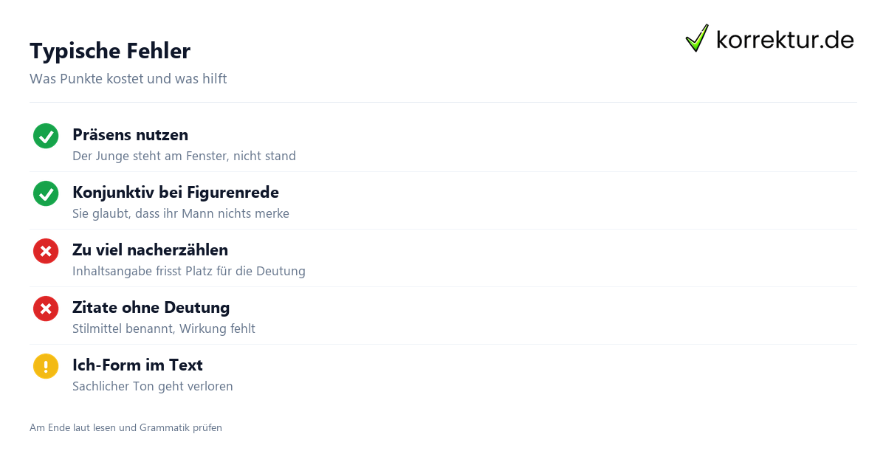Click the yellow warning icon beside Ich-Form im Text
Screen dimensions: 886x465
46,366
